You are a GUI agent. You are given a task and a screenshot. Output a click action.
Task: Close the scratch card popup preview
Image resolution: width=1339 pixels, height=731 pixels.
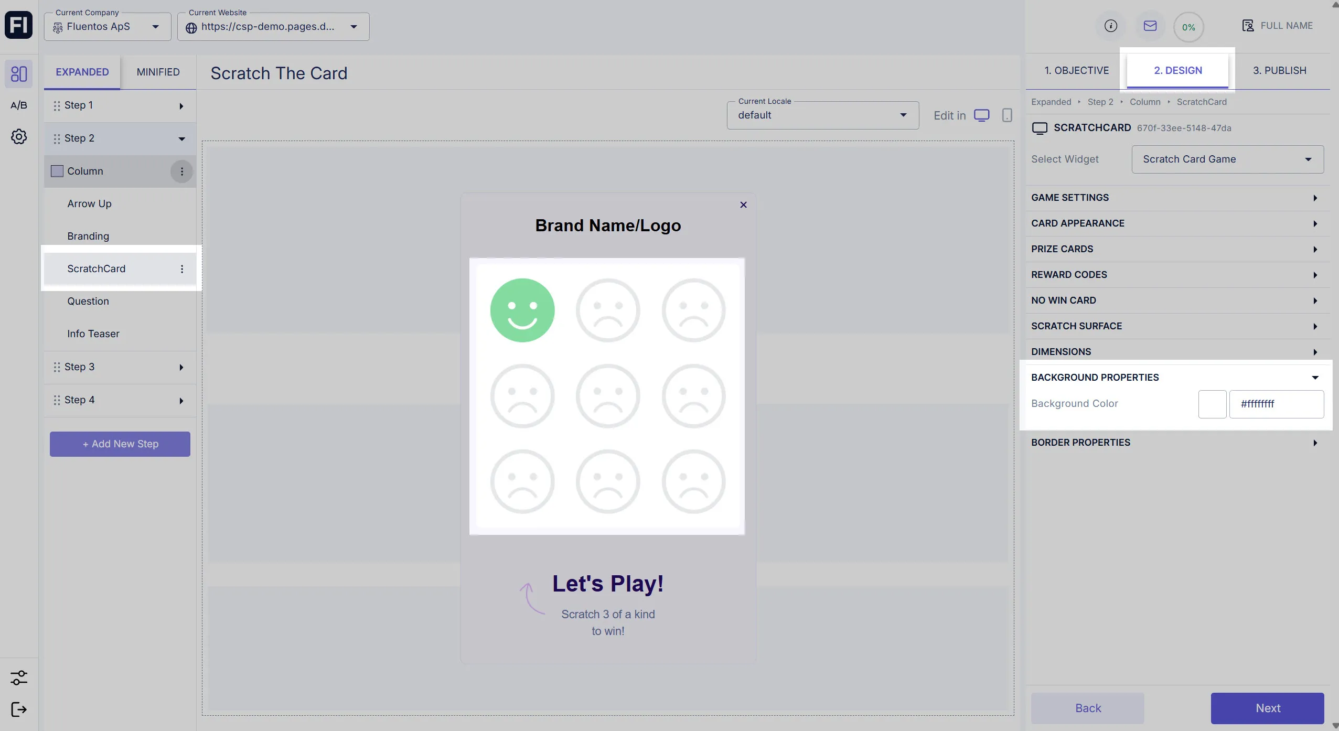743,205
